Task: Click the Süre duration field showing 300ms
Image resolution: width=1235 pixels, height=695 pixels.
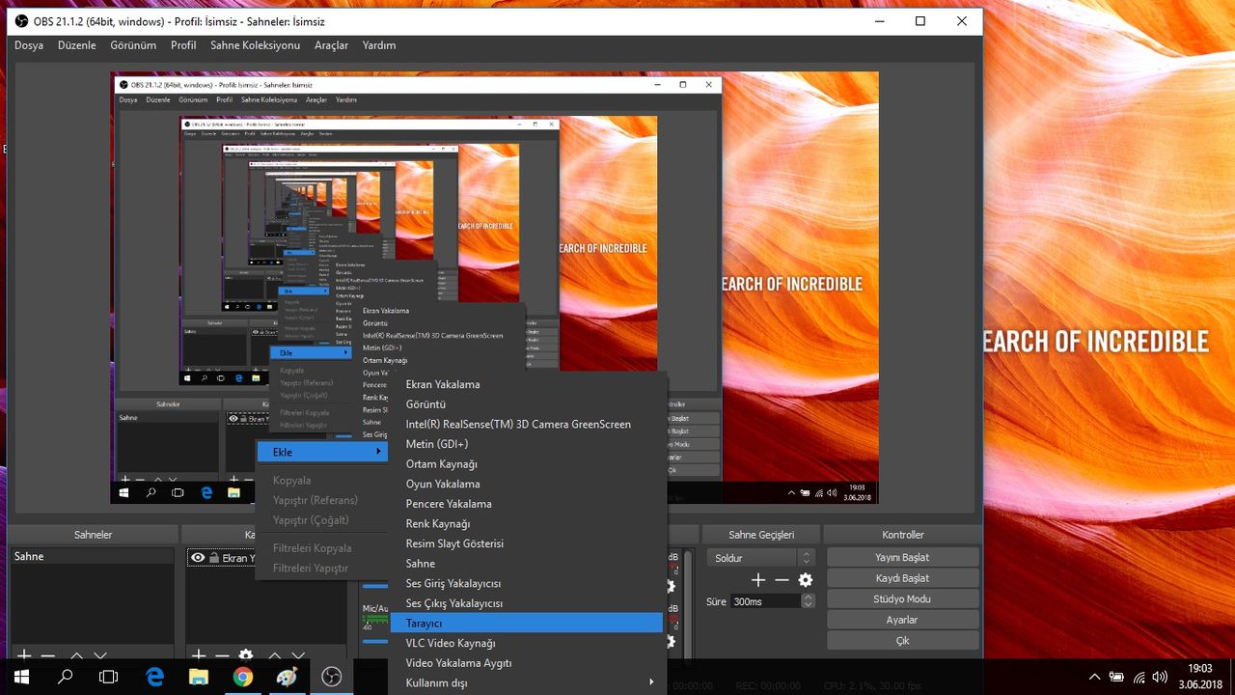Action: point(765,600)
